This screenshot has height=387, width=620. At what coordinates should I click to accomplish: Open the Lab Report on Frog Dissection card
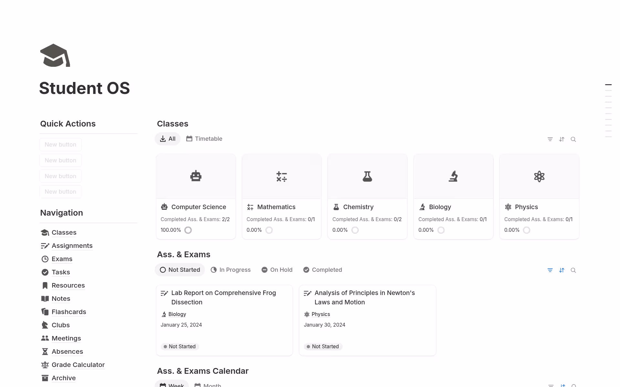pos(223,297)
